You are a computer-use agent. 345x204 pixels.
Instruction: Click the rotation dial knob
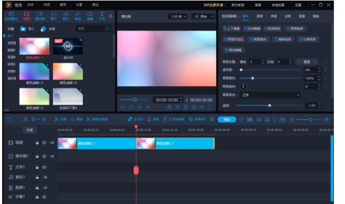[x=243, y=86]
